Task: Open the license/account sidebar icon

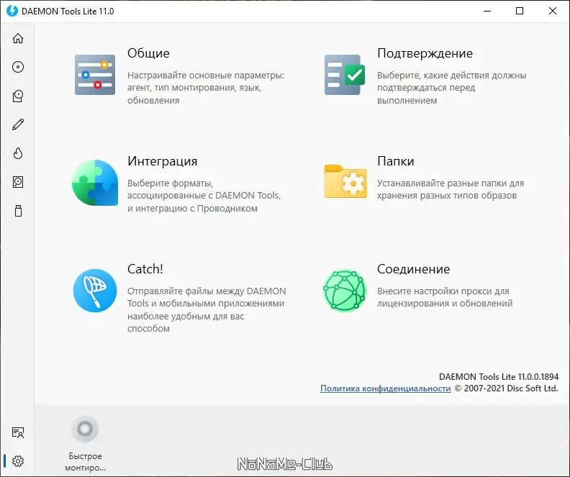Action: point(18,432)
